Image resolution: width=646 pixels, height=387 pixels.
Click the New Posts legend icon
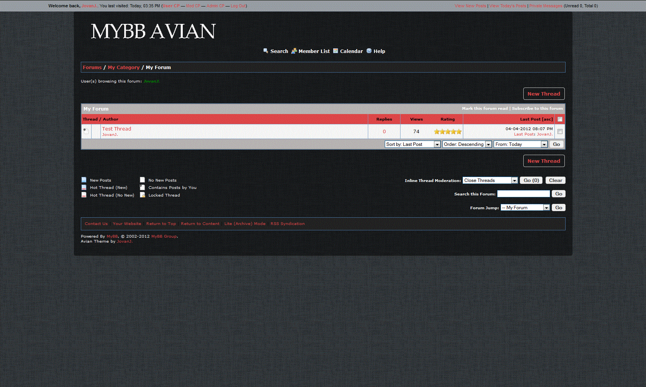tap(84, 180)
